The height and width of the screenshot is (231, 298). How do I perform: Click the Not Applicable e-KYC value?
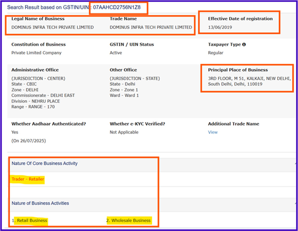(x=124, y=132)
